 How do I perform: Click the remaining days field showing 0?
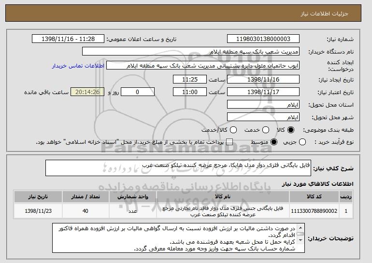click(138, 92)
